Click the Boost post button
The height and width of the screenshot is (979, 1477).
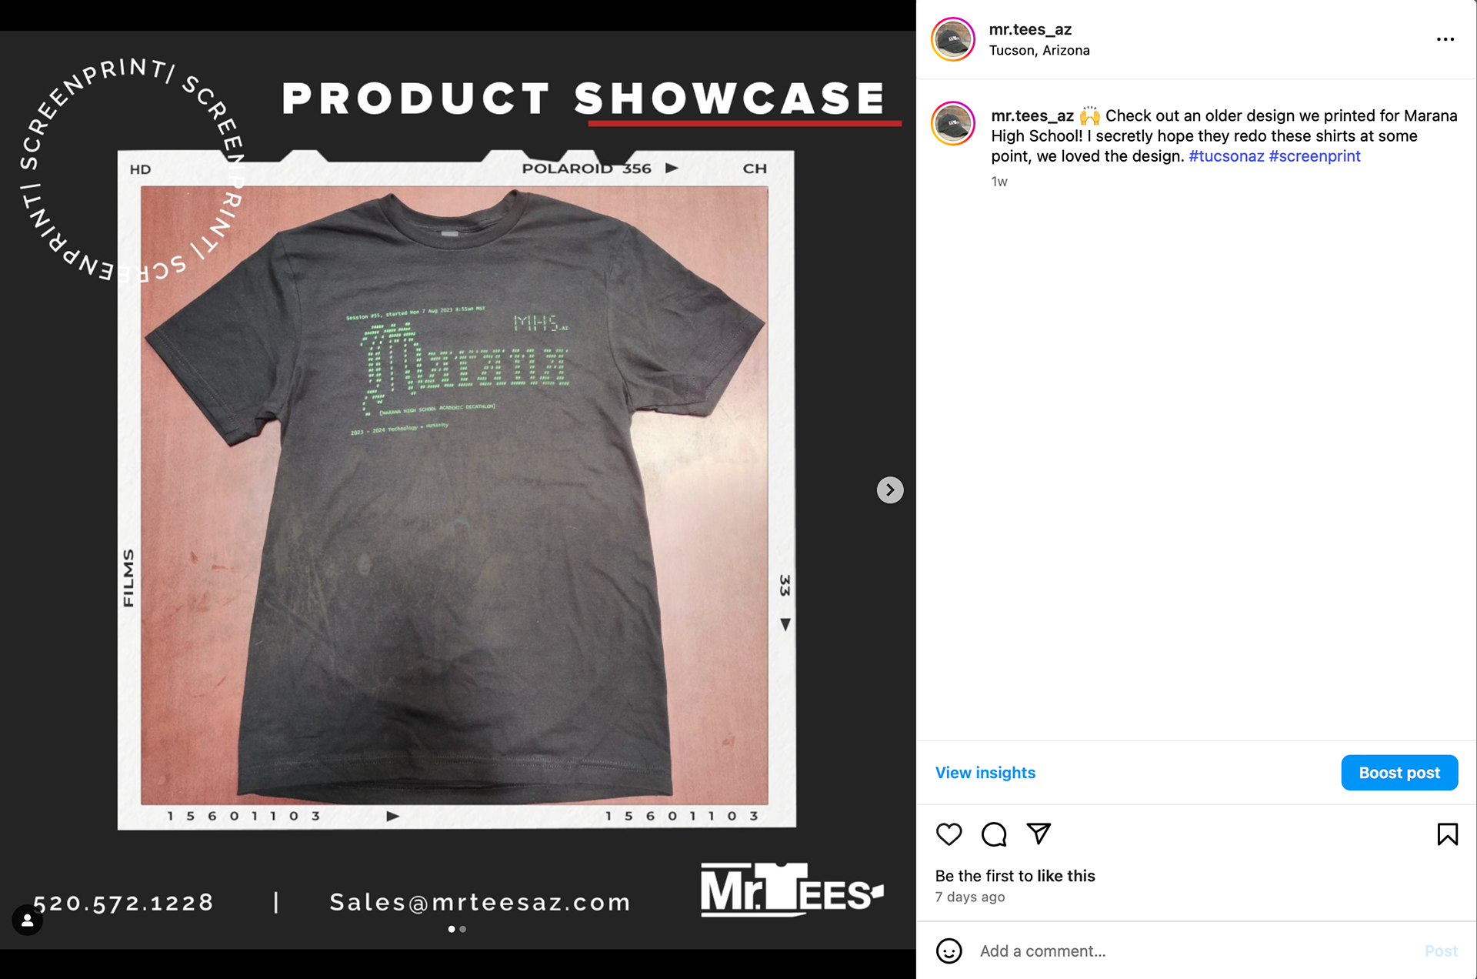coord(1399,773)
